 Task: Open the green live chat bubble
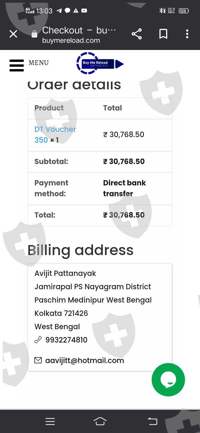pyautogui.click(x=168, y=379)
